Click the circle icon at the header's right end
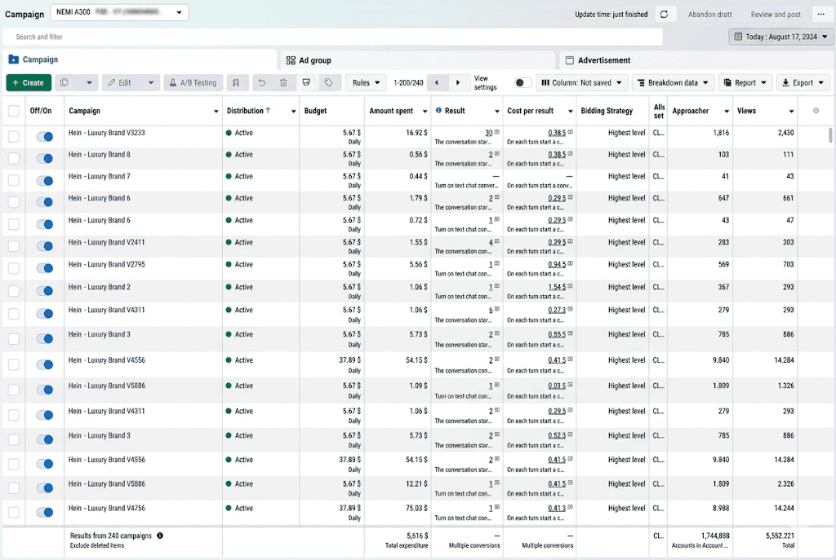The width and height of the screenshot is (836, 560). tap(816, 111)
